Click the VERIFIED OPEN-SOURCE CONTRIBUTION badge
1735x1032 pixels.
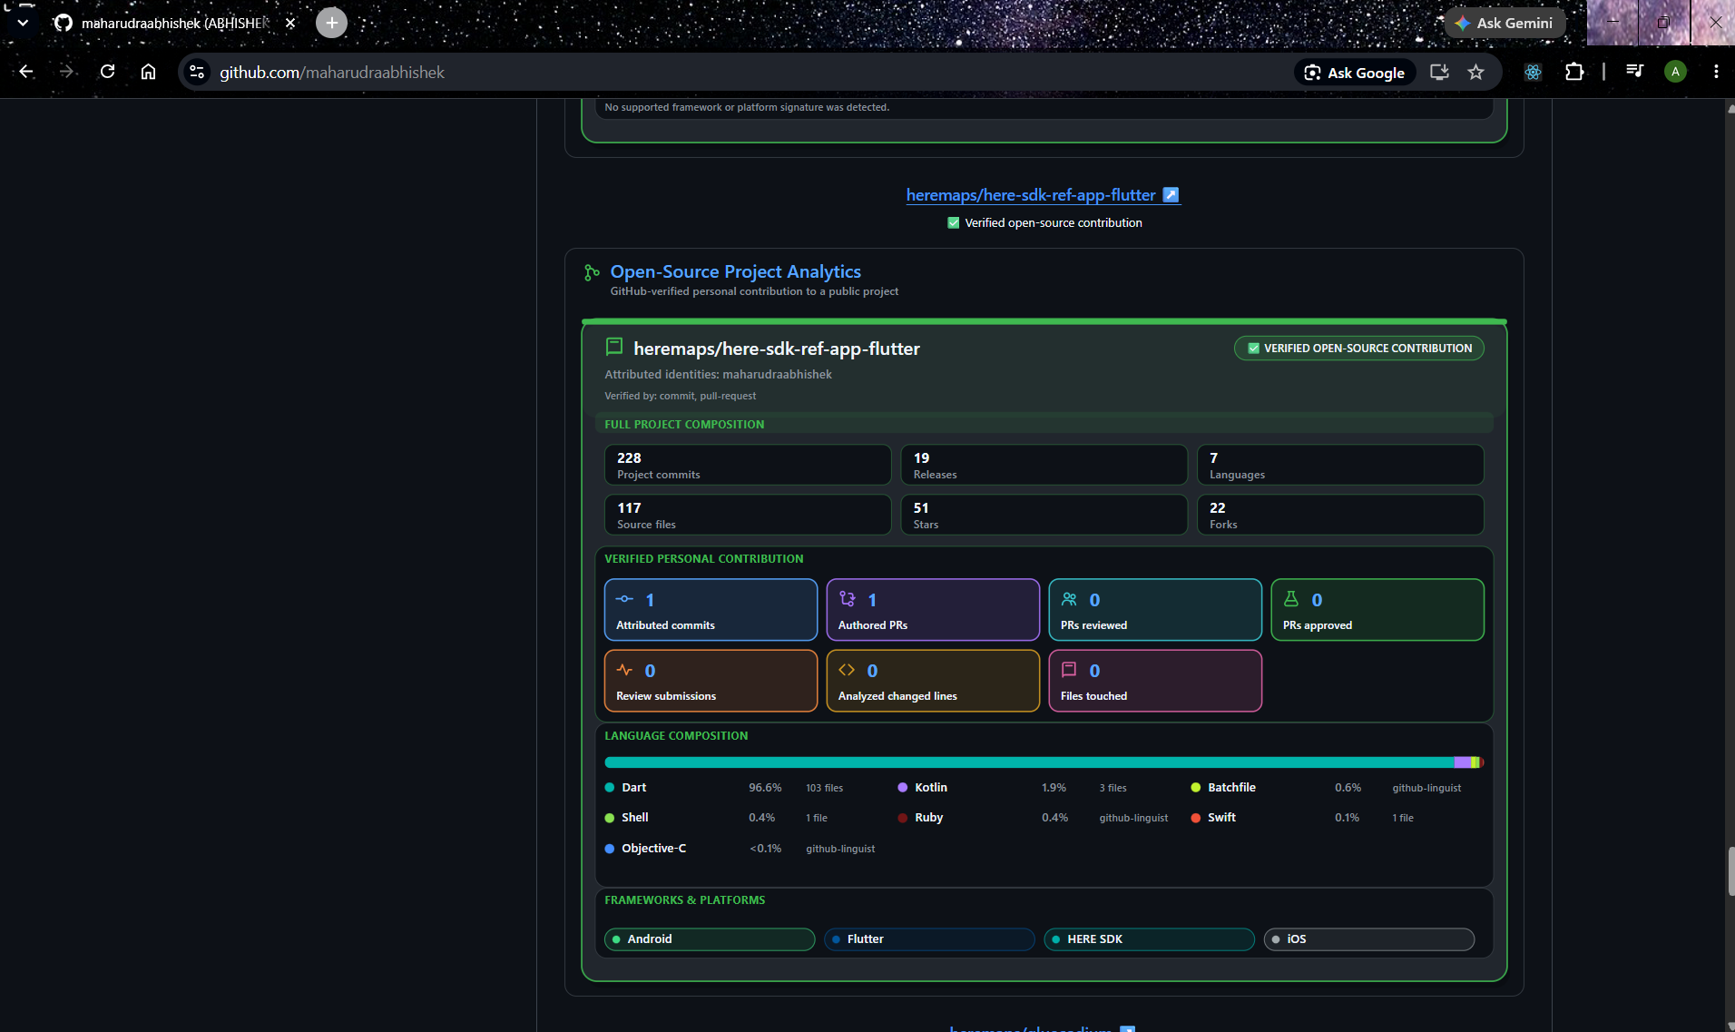pyautogui.click(x=1358, y=349)
